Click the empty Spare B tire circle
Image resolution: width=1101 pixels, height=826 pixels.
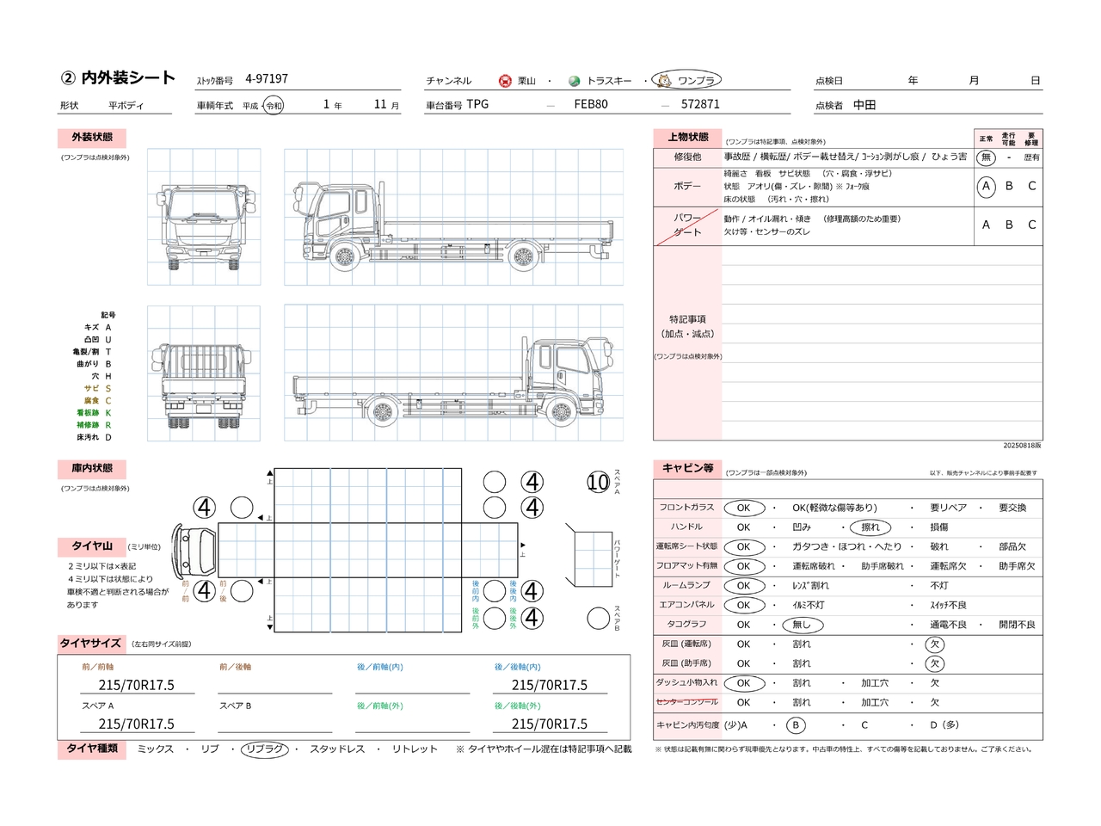[598, 618]
